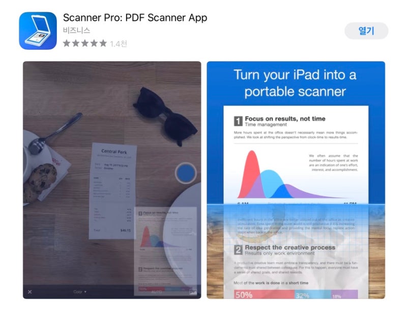Open the first camera-scan preview screenshot

(112, 180)
